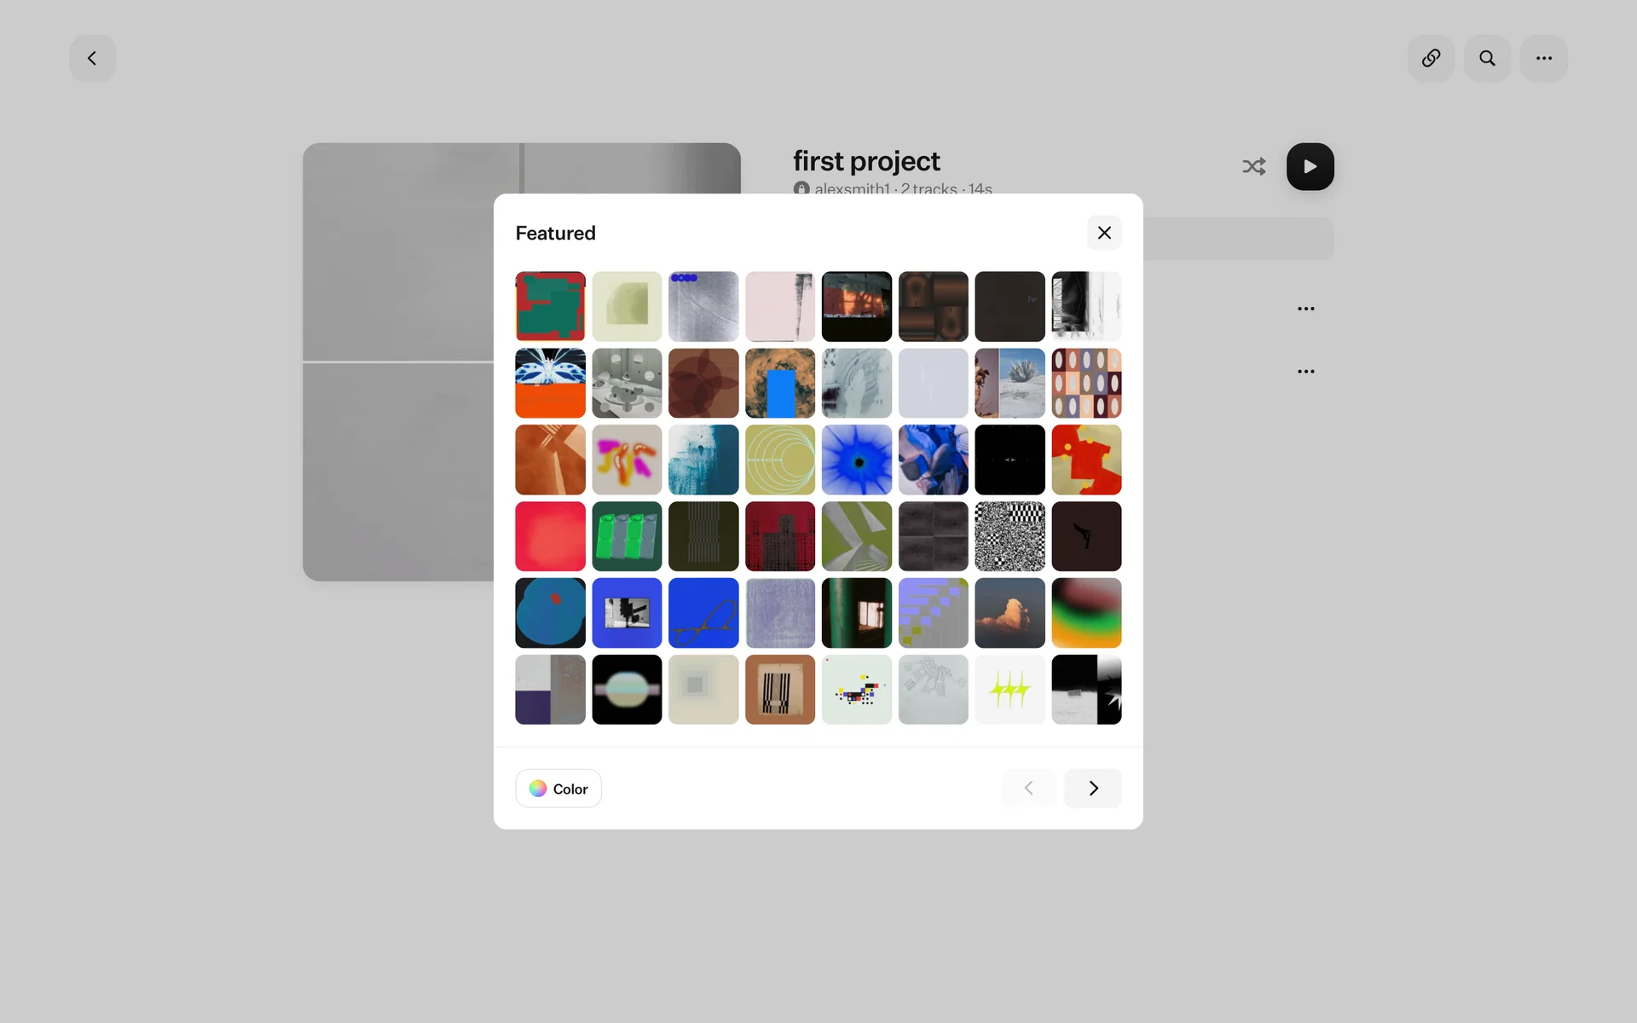Open first track's options menu

(x=1305, y=309)
